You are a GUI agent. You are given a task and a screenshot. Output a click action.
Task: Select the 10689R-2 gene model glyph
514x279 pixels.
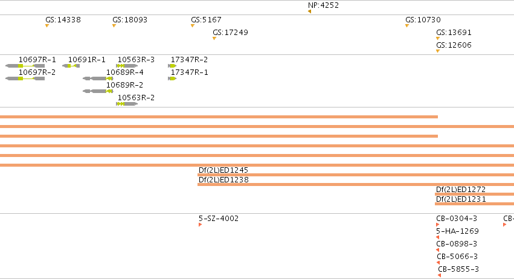point(98,91)
